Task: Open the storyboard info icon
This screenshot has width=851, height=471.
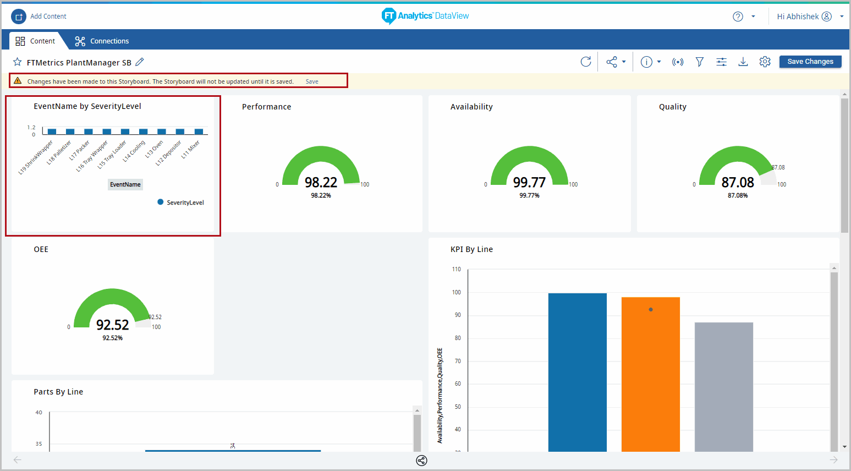Action: pos(646,62)
